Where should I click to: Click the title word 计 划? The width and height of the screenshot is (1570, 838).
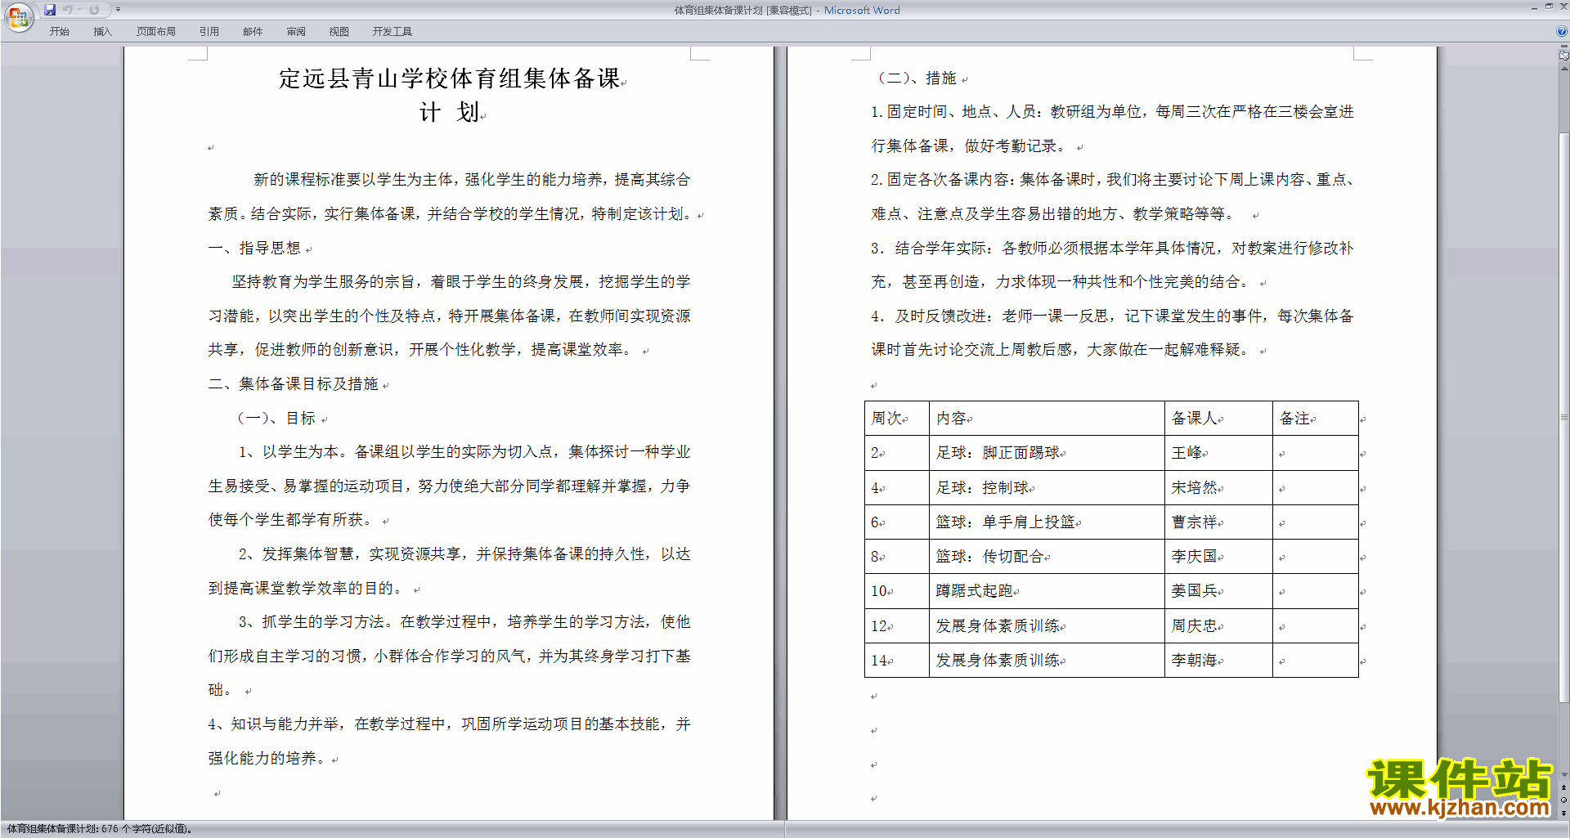click(449, 112)
